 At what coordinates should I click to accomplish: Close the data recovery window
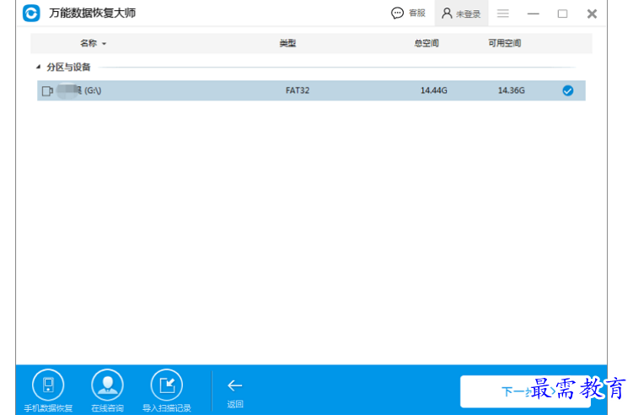coord(592,13)
